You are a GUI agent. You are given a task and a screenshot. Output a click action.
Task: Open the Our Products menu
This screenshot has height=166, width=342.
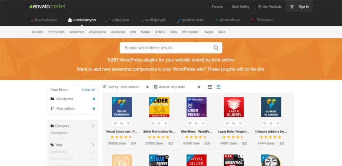tap(269, 6)
